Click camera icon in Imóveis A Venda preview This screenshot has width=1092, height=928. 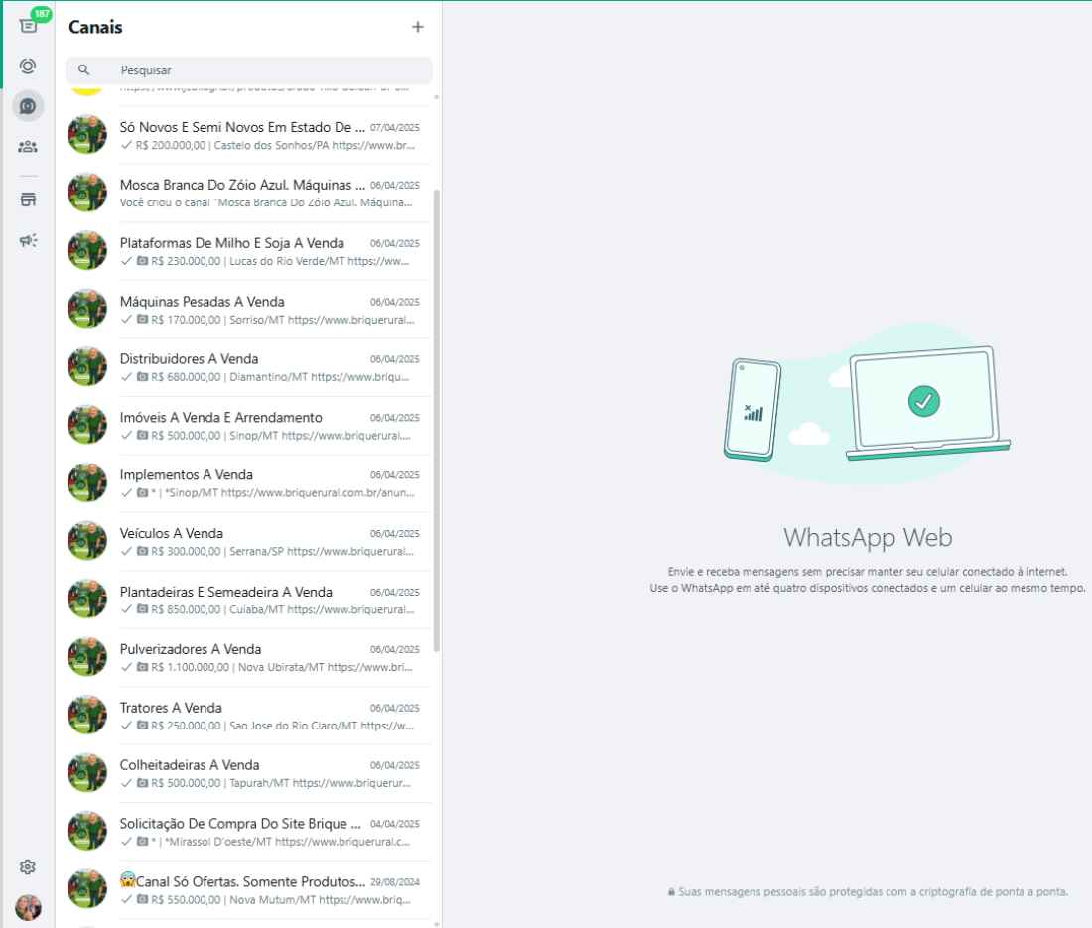142,435
